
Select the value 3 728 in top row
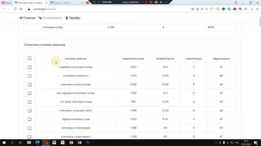[x=111, y=27]
